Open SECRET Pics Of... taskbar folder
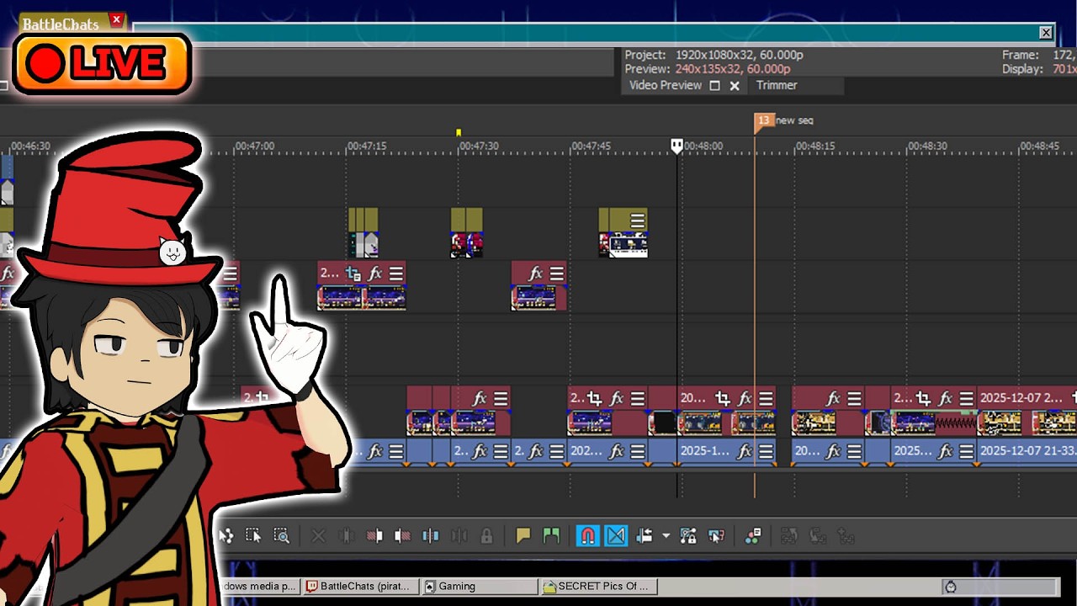Viewport: 1077px width, 606px height. point(599,586)
